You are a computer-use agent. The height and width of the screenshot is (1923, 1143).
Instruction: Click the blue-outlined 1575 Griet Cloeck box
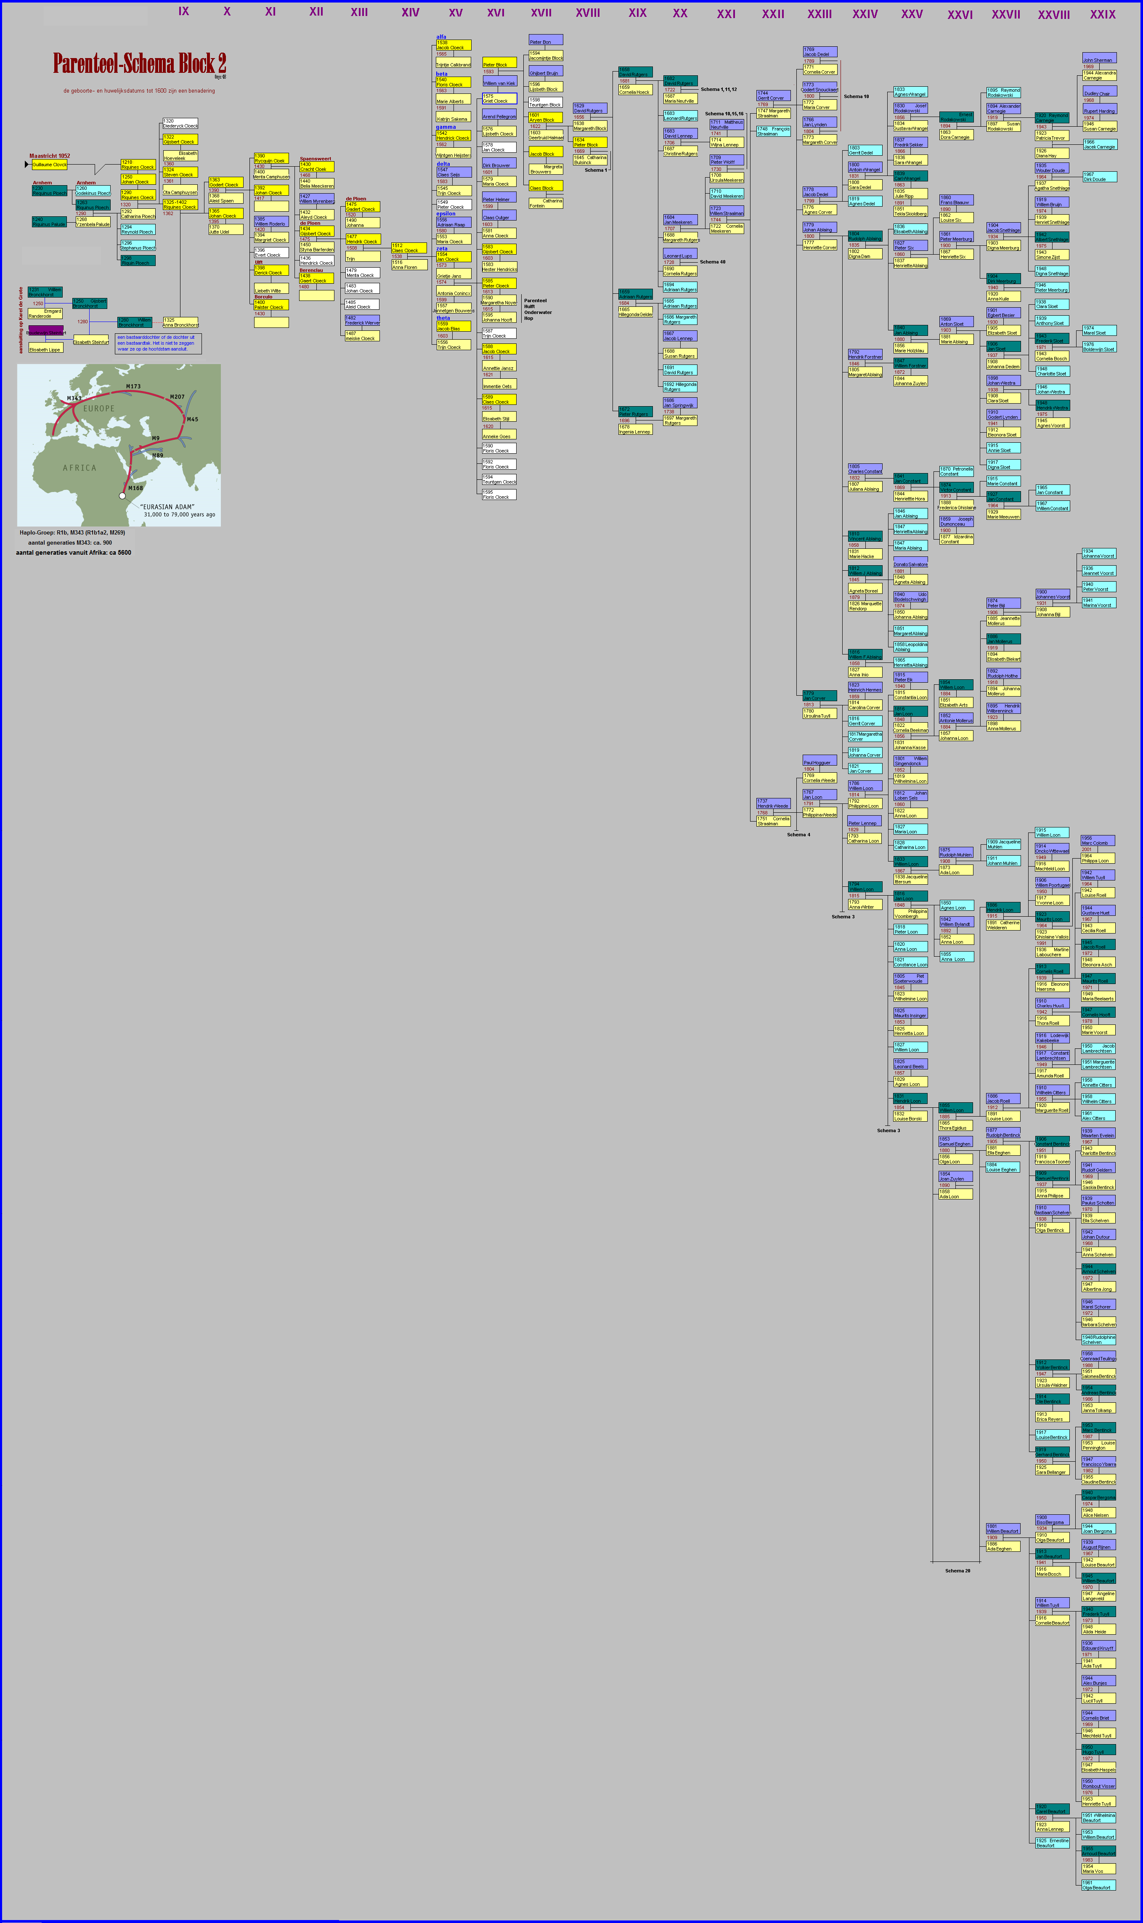click(x=500, y=98)
